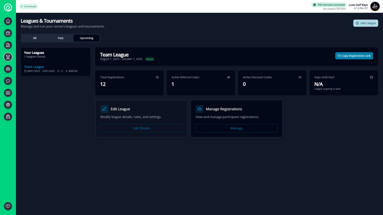Open the Home icon in sidebar

tap(8, 21)
